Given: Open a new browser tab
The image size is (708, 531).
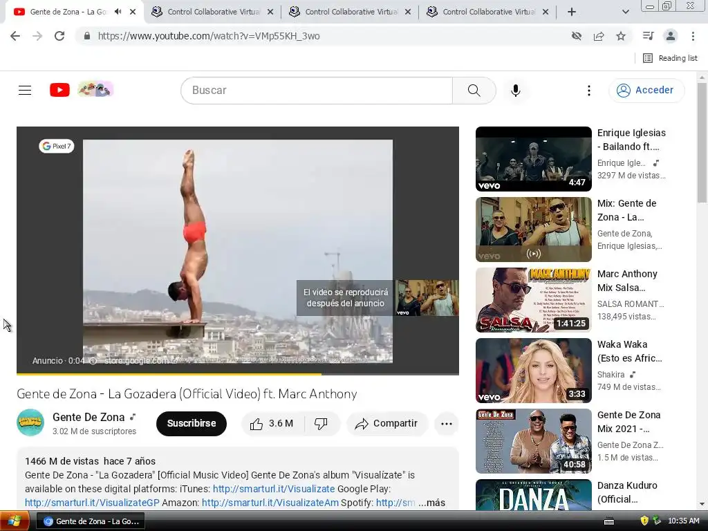Looking at the screenshot, I should [x=572, y=12].
